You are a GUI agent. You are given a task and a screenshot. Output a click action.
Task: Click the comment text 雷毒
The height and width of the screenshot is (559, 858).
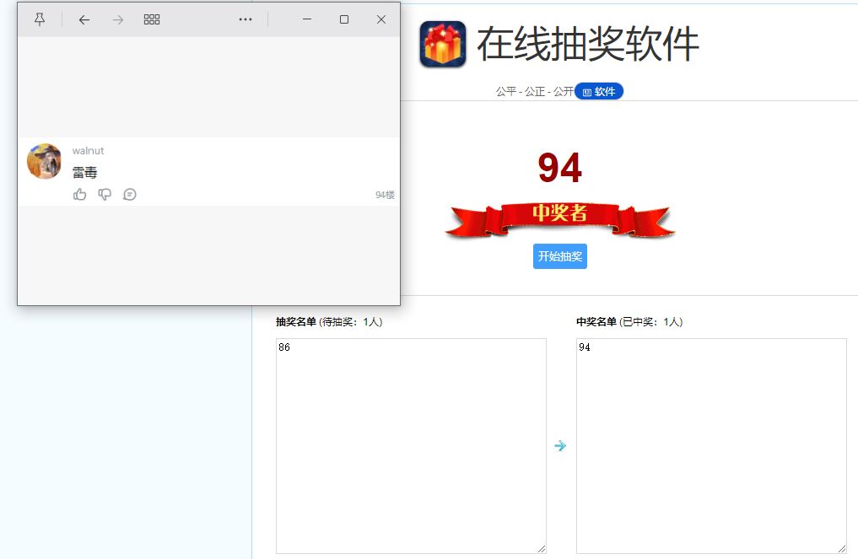click(x=85, y=172)
